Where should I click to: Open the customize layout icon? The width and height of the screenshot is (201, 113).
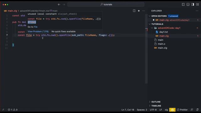point(198,4)
